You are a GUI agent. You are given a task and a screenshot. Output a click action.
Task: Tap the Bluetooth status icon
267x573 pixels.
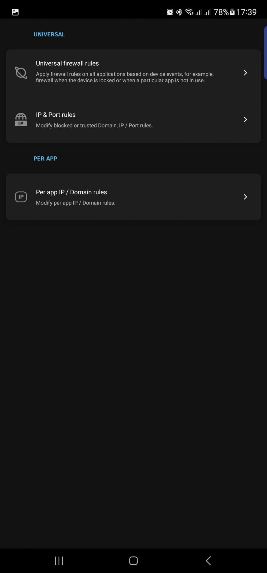coord(179,12)
